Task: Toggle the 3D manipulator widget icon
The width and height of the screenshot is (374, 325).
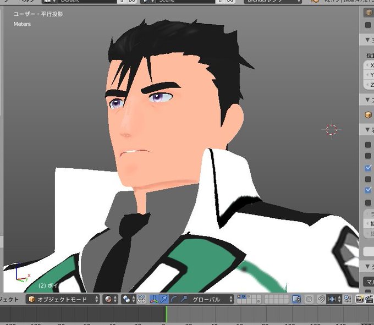Action: pos(154,299)
